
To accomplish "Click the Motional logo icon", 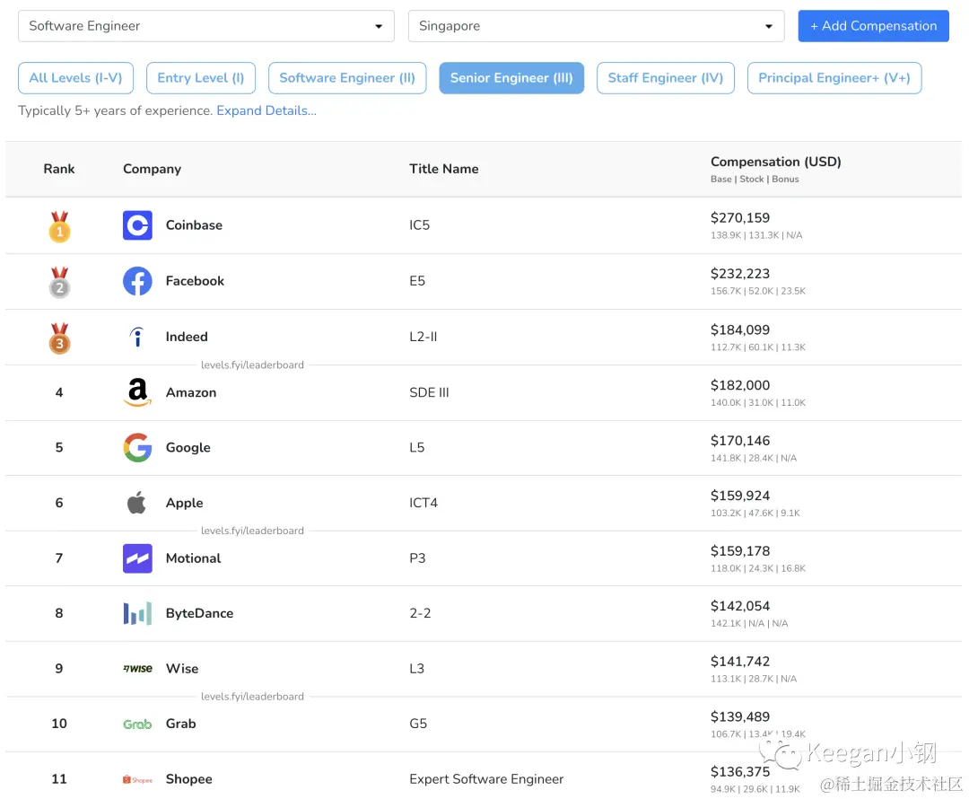I will (x=137, y=558).
